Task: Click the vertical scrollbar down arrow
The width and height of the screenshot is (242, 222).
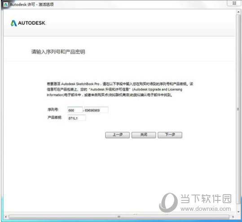Action: (238, 212)
